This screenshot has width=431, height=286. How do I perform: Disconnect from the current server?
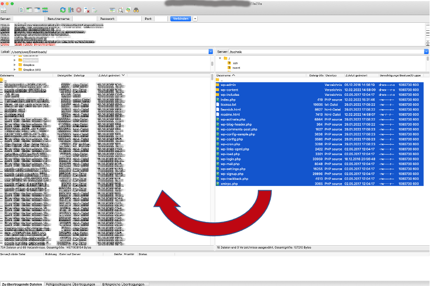point(86,9)
